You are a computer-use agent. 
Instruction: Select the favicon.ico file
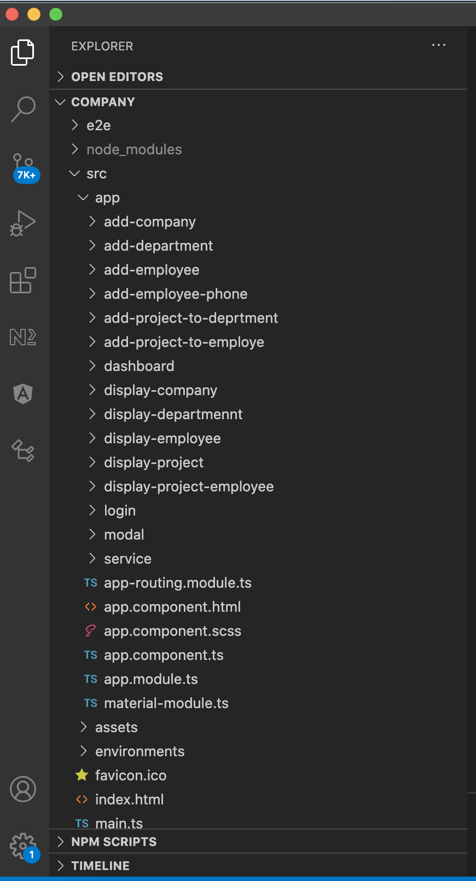click(130, 775)
